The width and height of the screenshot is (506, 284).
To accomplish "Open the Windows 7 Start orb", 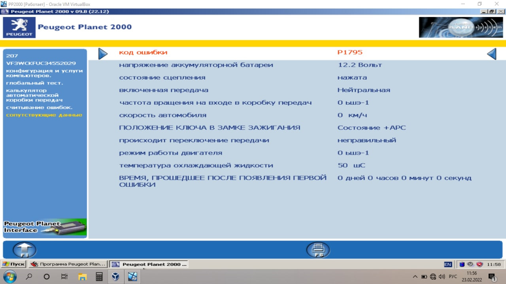I will (x=10, y=276).
